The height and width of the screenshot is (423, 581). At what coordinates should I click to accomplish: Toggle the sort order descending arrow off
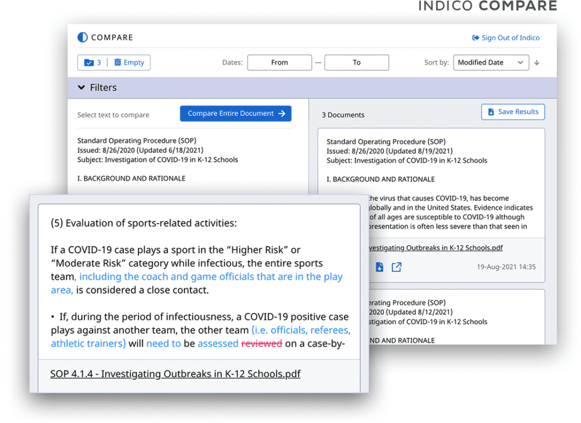536,62
